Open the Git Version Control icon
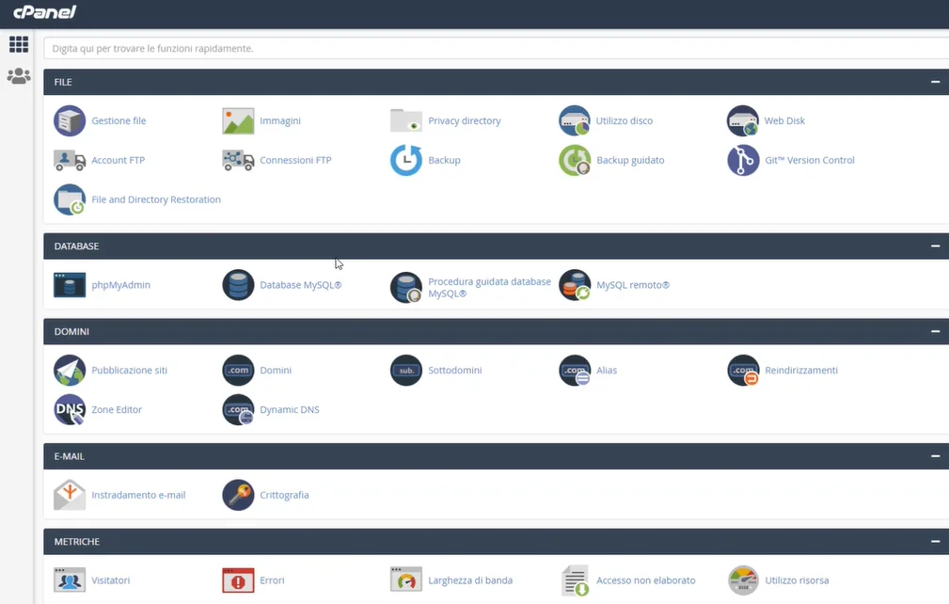Image resolution: width=949 pixels, height=604 pixels. point(743,160)
